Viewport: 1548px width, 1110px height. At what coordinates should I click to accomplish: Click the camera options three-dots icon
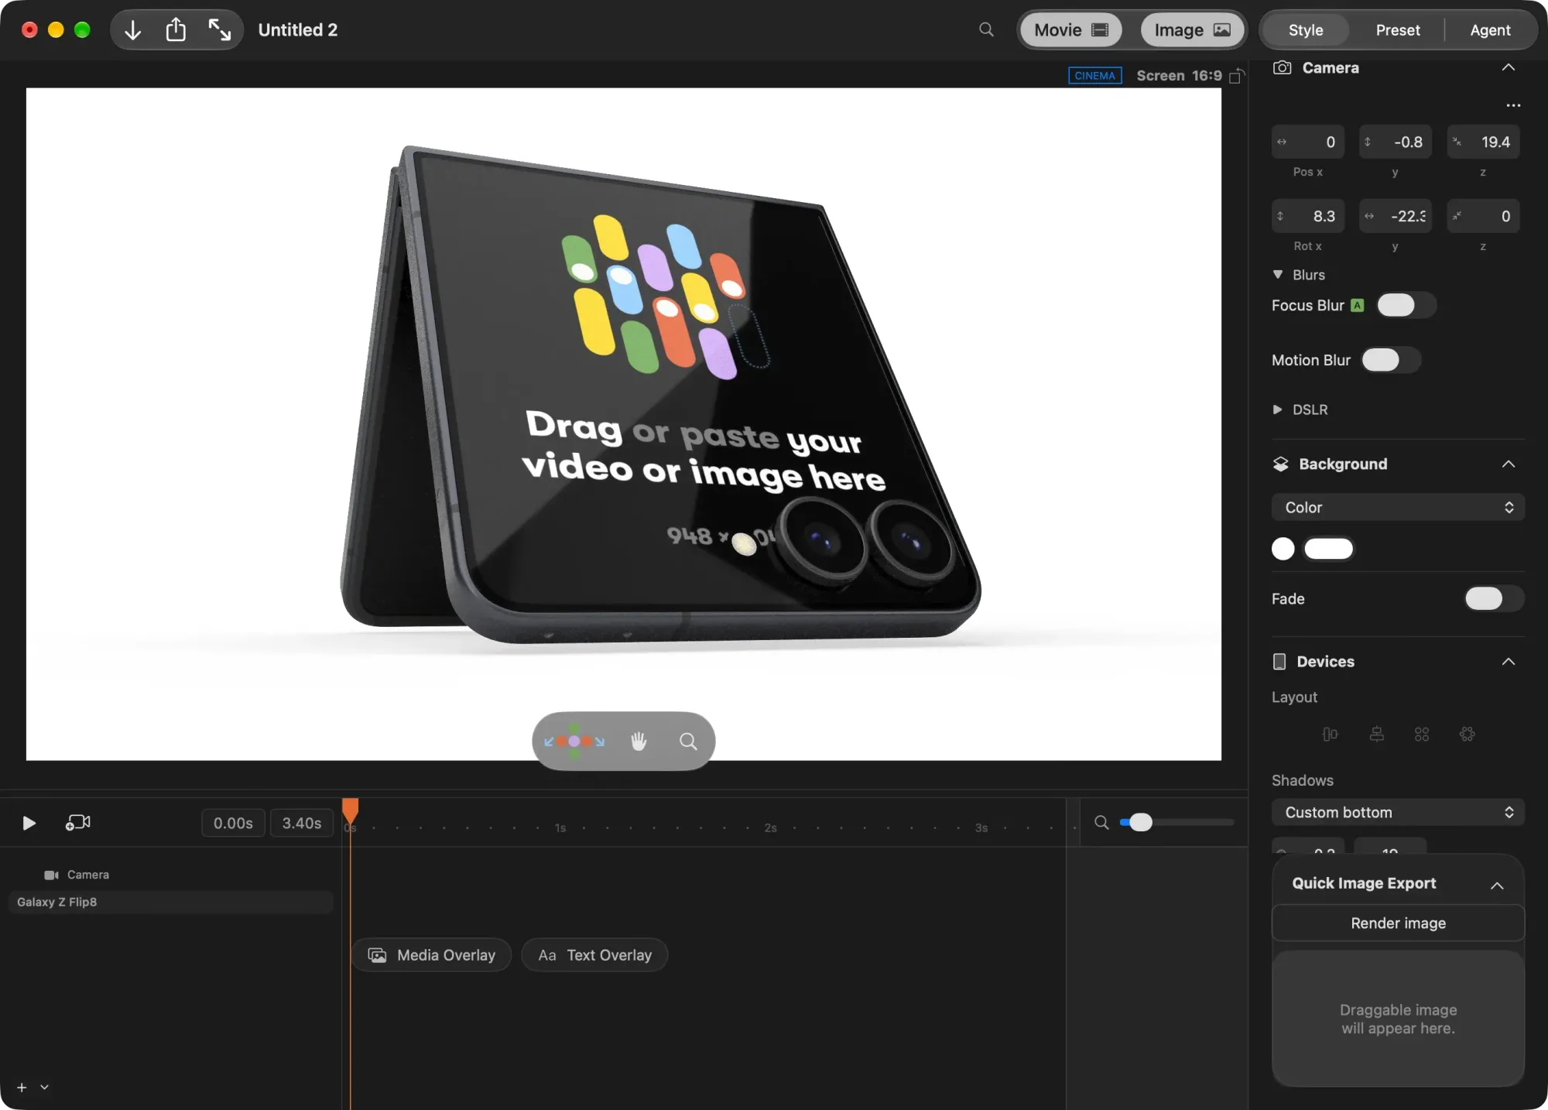point(1513,105)
